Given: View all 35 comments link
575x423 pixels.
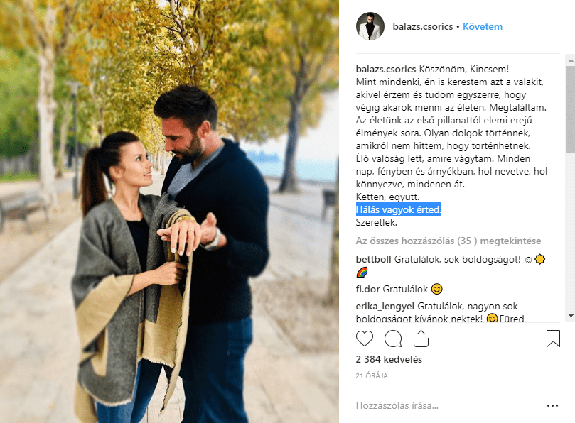Looking at the screenshot, I should [x=448, y=241].
